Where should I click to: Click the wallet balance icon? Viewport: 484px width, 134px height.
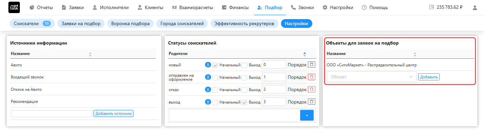[x=432, y=7]
